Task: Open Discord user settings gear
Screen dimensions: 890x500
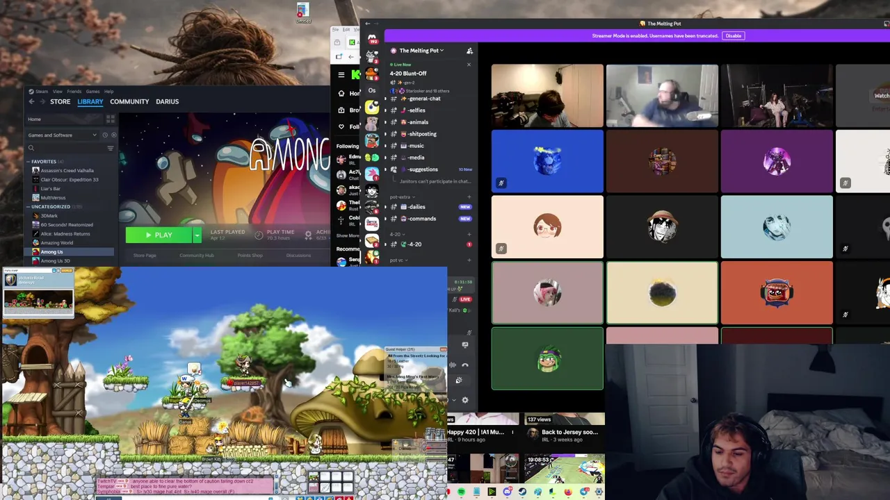Action: [x=465, y=400]
